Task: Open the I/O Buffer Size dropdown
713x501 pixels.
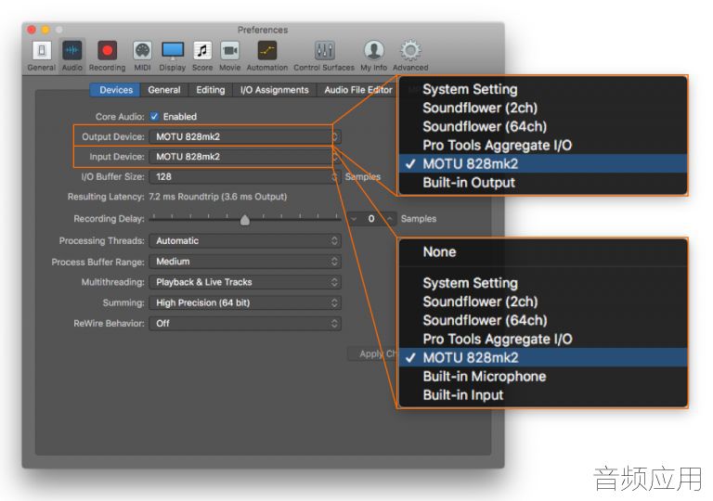Action: [245, 177]
